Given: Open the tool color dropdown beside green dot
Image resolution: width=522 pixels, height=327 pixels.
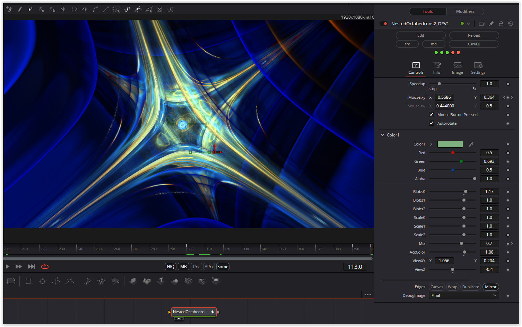Looking at the screenshot, I should (468, 24).
